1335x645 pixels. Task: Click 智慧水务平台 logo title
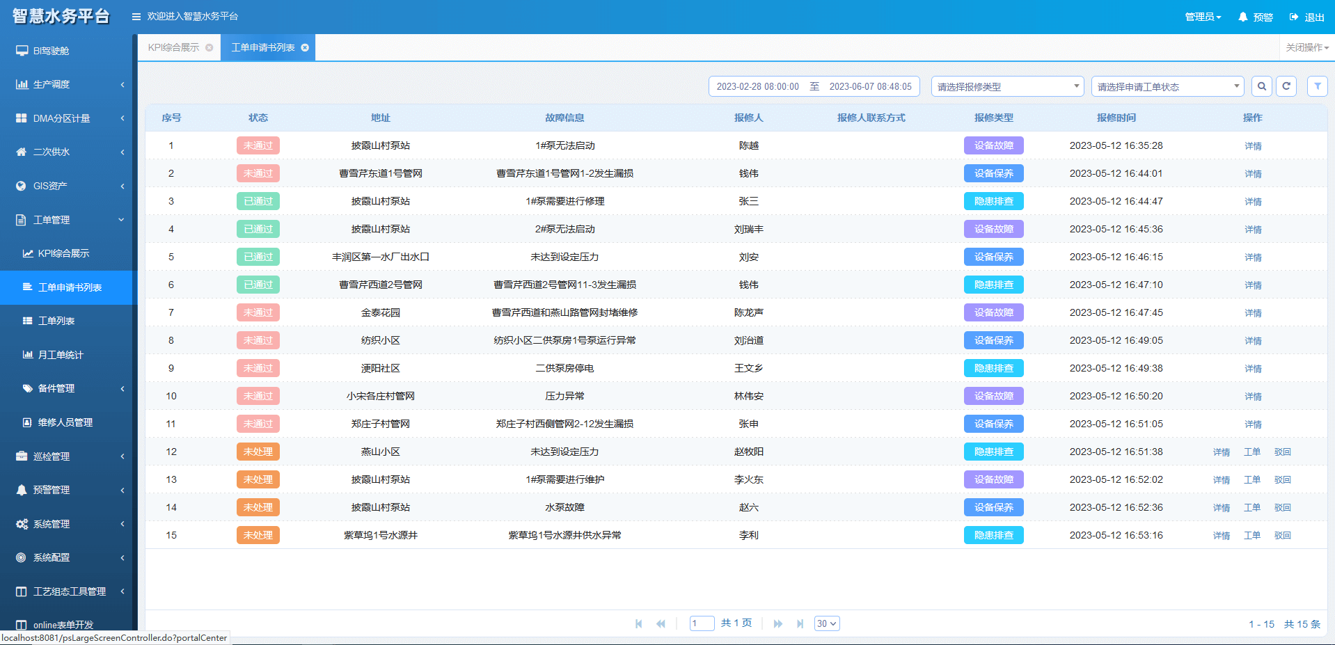pyautogui.click(x=61, y=17)
